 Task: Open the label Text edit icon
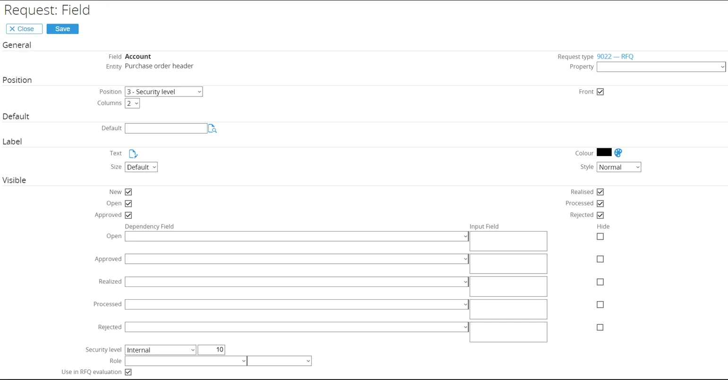pyautogui.click(x=133, y=154)
